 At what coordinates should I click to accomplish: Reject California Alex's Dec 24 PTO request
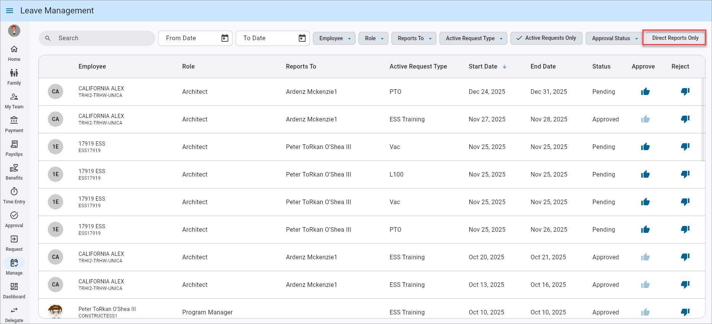tap(685, 92)
